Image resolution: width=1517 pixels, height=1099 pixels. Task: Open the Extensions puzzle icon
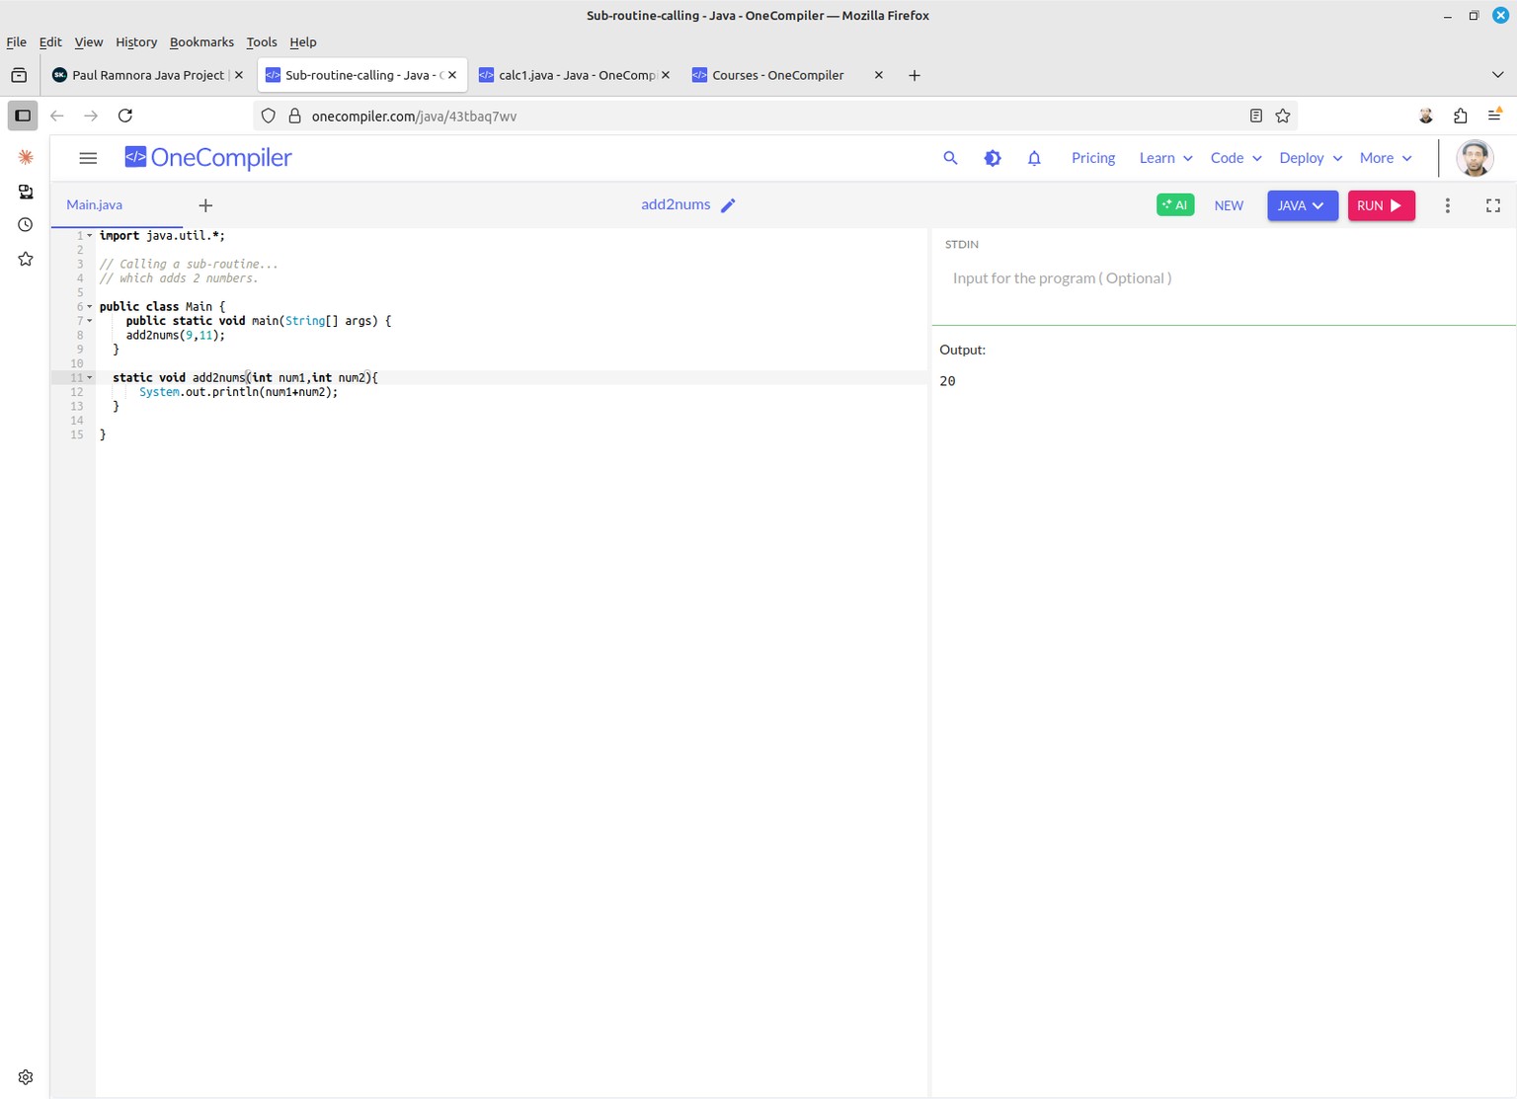1461,116
